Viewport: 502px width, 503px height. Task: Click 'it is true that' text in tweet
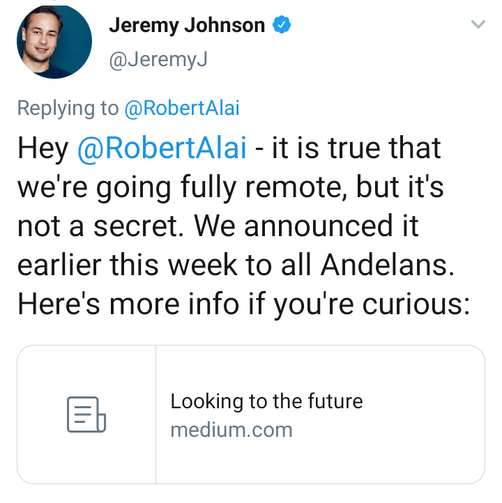pyautogui.click(x=356, y=148)
